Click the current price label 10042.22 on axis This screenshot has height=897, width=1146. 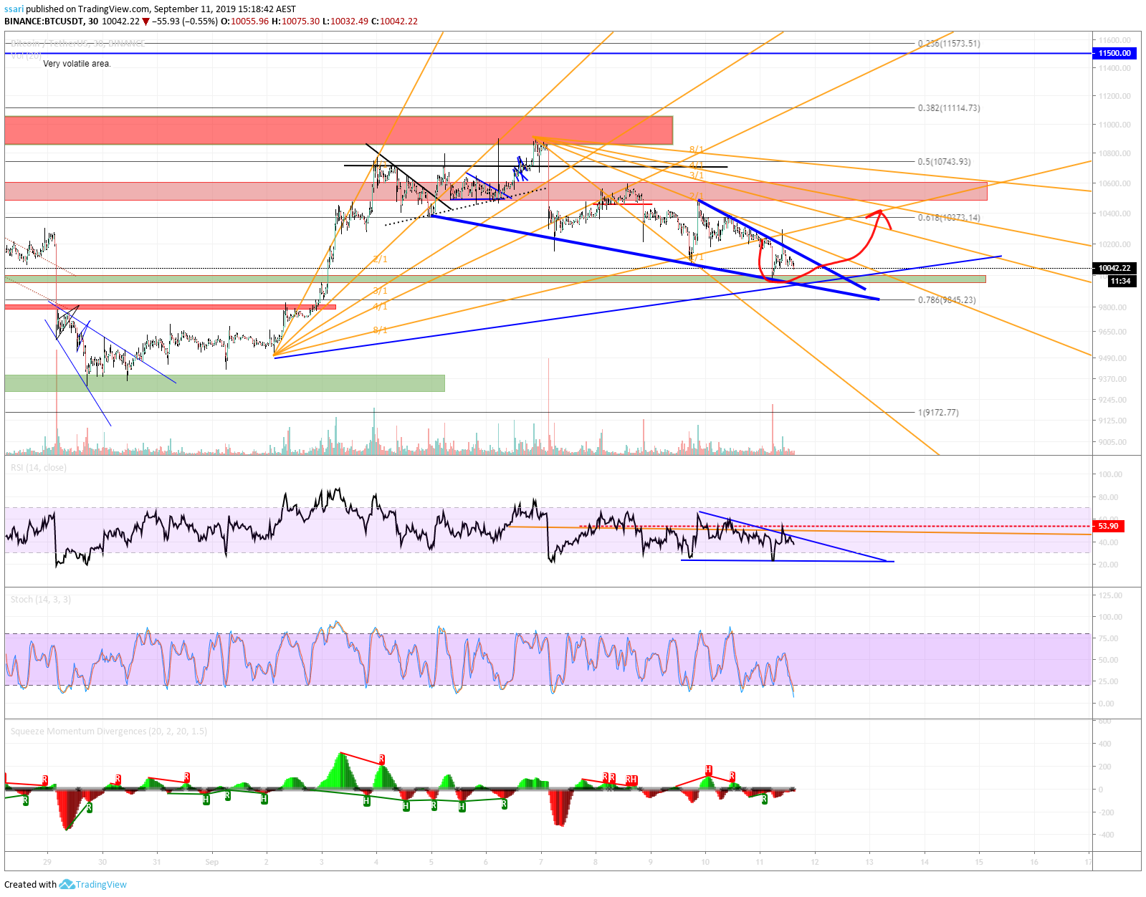(1114, 268)
